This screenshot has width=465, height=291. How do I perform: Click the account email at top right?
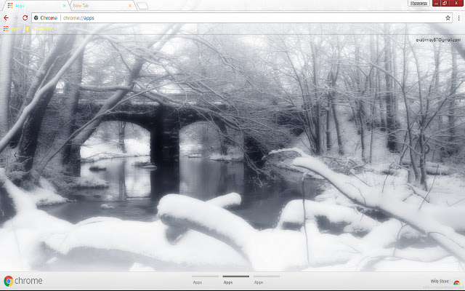[438, 40]
